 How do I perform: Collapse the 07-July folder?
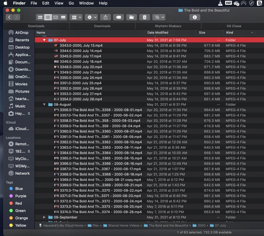(44, 40)
